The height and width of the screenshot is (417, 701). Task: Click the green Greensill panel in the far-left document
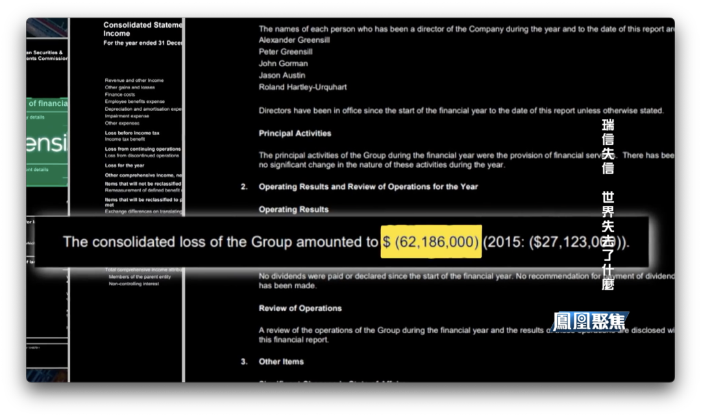click(x=47, y=142)
